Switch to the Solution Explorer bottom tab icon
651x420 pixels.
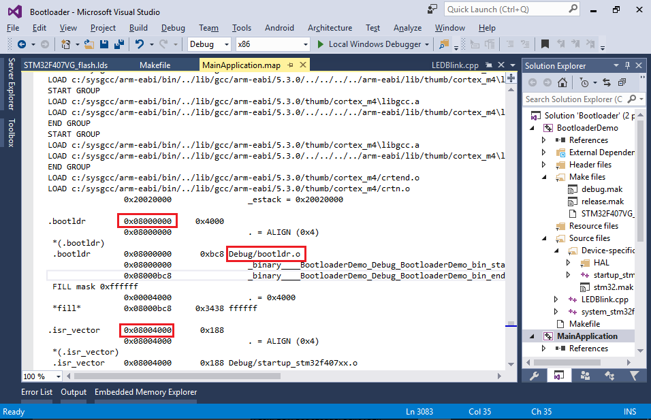pos(559,376)
